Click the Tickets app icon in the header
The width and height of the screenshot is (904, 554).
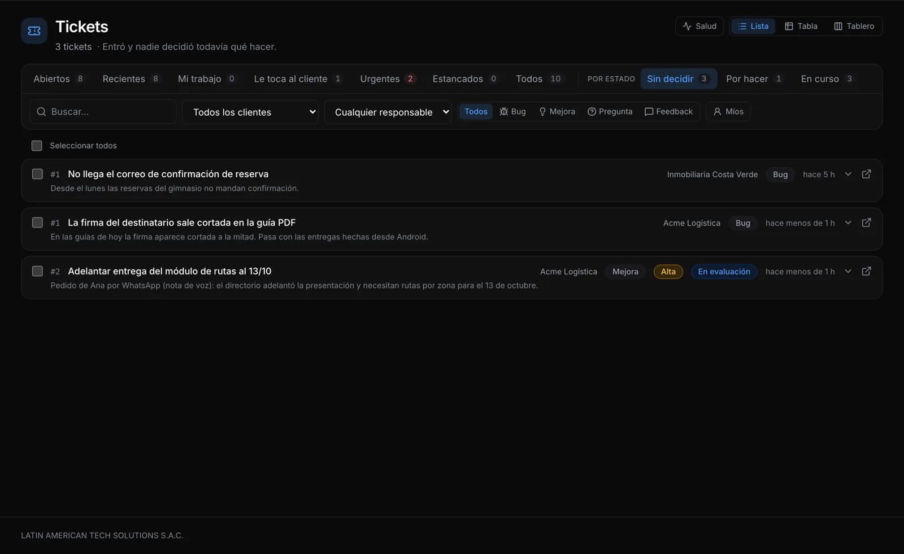coord(34,31)
